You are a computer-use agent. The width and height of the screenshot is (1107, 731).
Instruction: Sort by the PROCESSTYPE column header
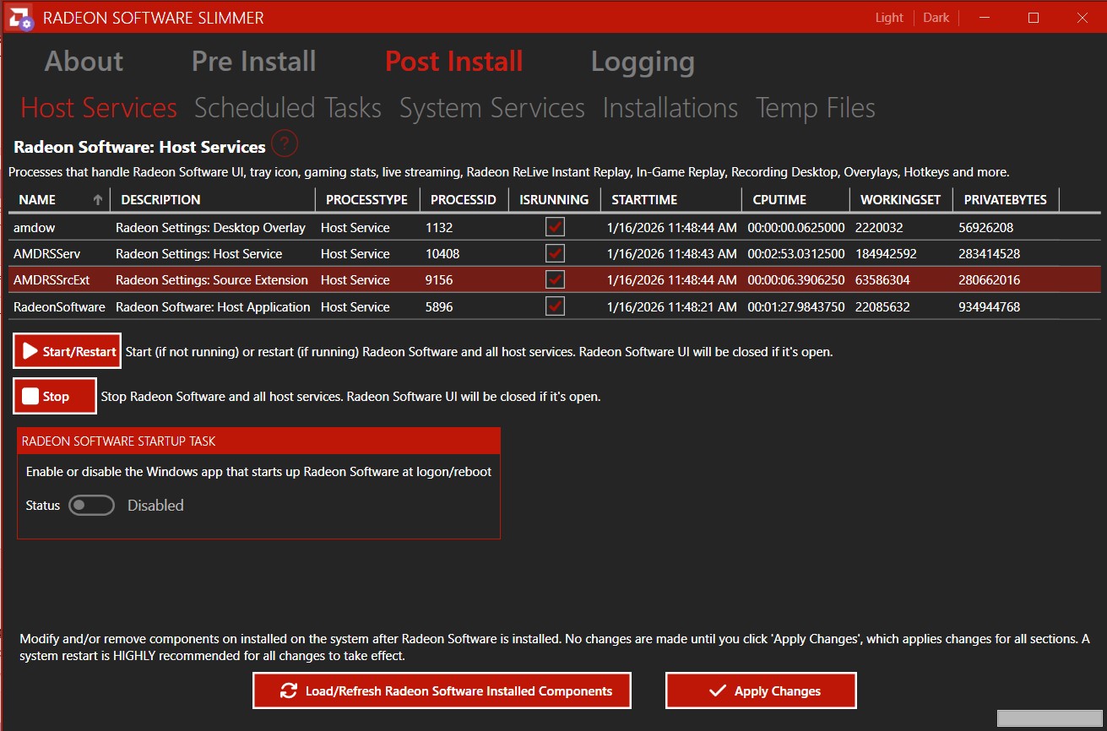pyautogui.click(x=367, y=200)
